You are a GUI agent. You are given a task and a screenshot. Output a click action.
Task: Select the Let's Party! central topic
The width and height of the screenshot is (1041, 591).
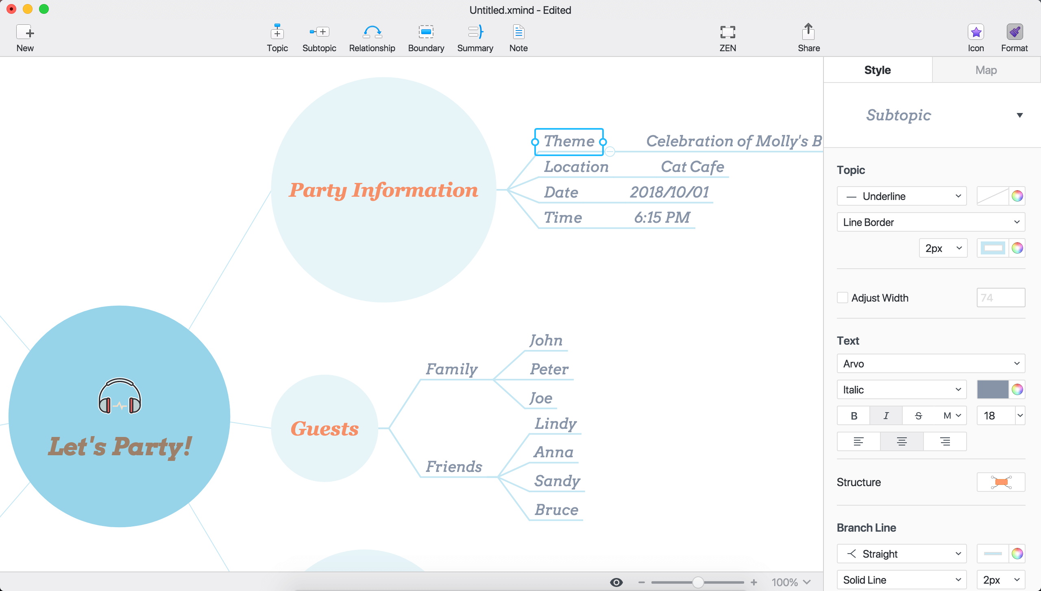(119, 416)
